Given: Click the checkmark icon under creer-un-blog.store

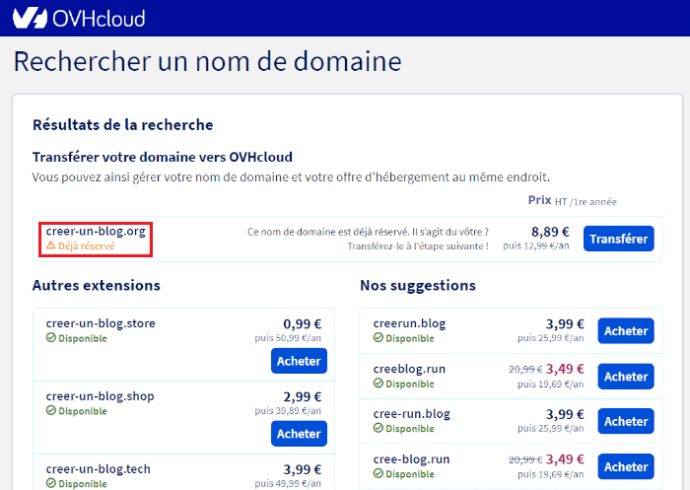Looking at the screenshot, I should pyautogui.click(x=51, y=337).
